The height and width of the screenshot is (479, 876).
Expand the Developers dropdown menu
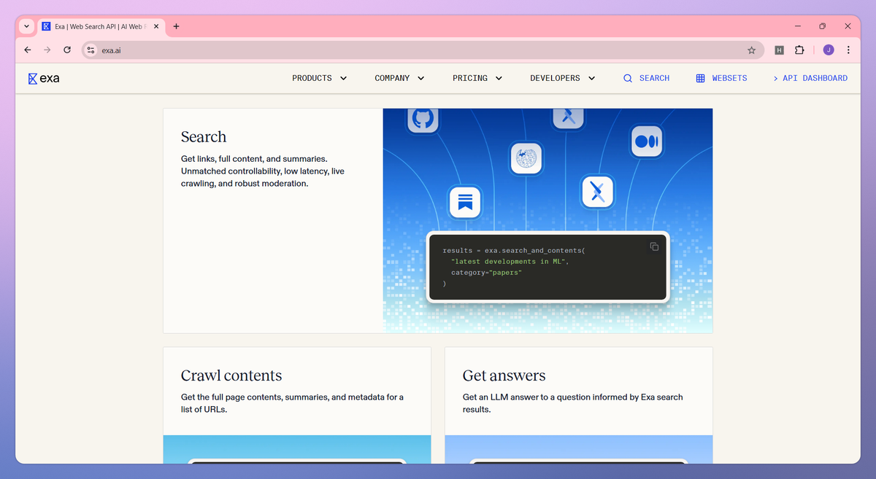point(562,78)
